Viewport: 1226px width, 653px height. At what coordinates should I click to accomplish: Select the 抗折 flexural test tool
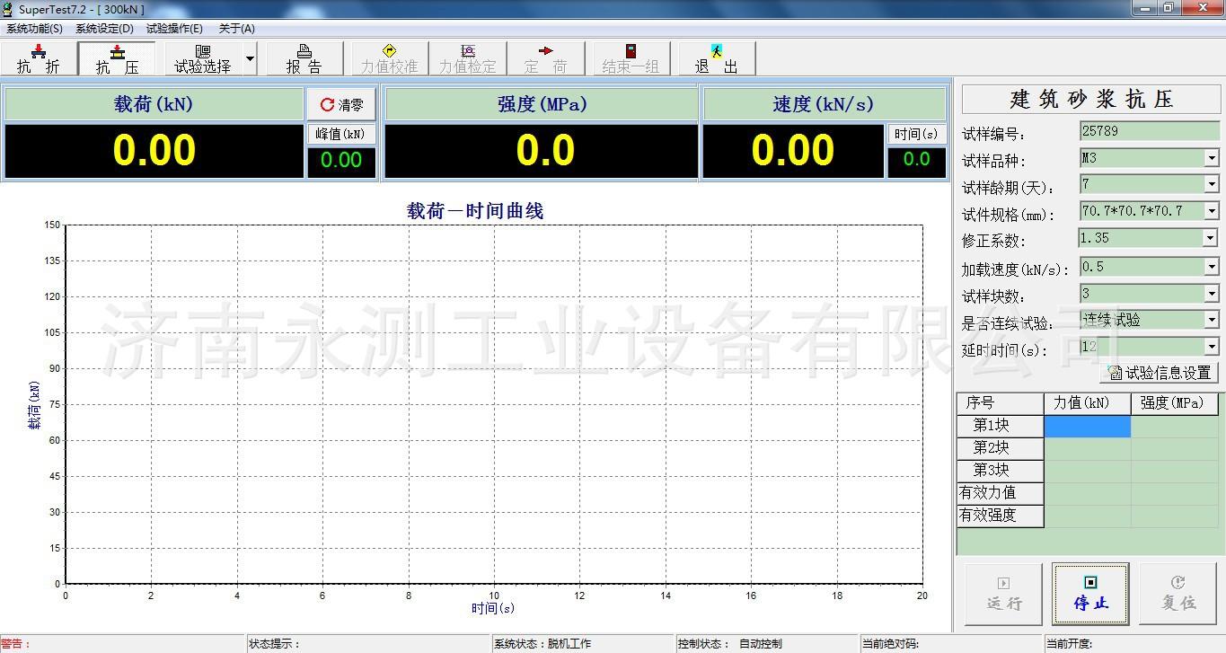[39, 58]
